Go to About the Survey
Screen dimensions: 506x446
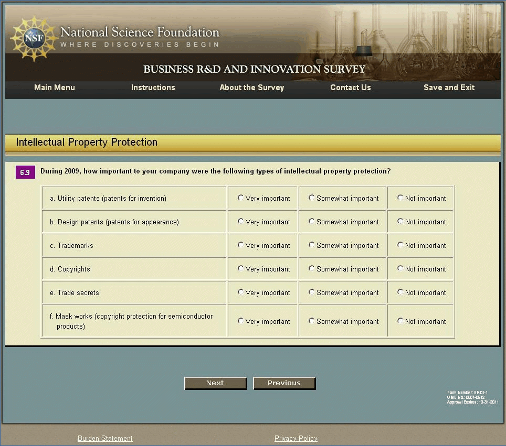click(251, 88)
